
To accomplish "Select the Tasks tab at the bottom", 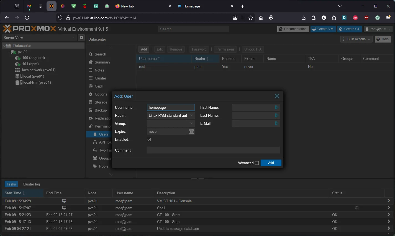I will coord(11,184).
